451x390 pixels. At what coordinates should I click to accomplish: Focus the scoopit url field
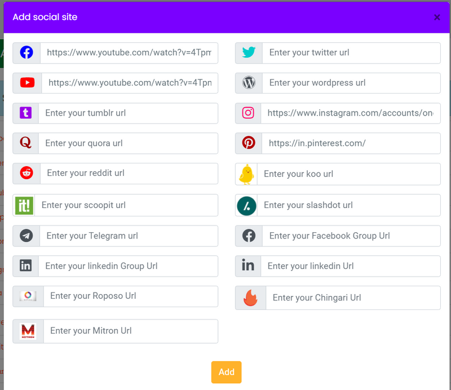pyautogui.click(x=126, y=205)
